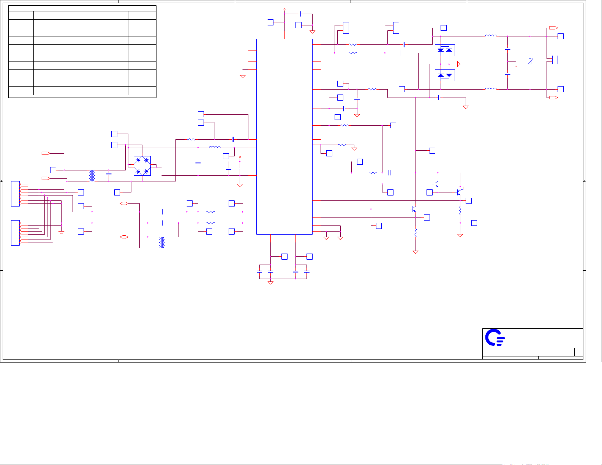Select the capacitor at the top power pin

(300, 14)
